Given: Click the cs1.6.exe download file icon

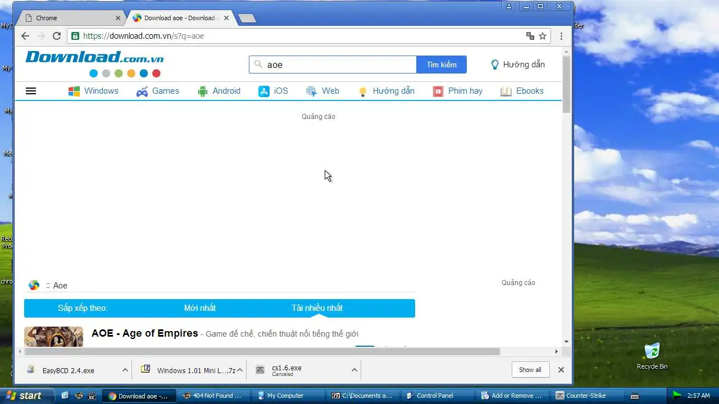Looking at the screenshot, I should 260,370.
